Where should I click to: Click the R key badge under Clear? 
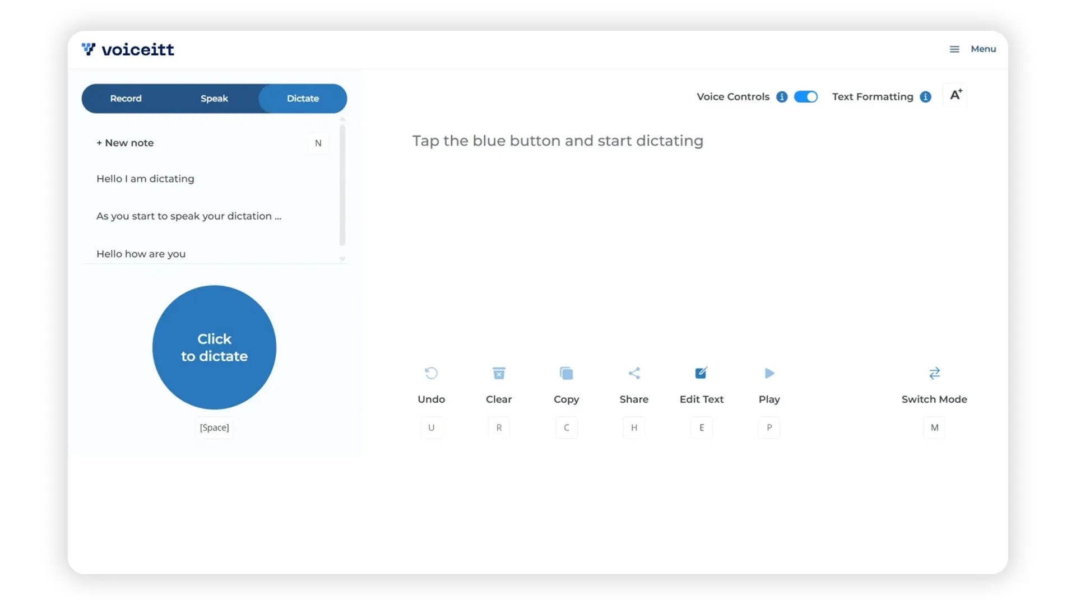499,427
